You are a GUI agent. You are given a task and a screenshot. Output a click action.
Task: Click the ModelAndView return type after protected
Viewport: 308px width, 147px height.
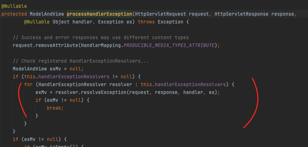click(x=47, y=14)
